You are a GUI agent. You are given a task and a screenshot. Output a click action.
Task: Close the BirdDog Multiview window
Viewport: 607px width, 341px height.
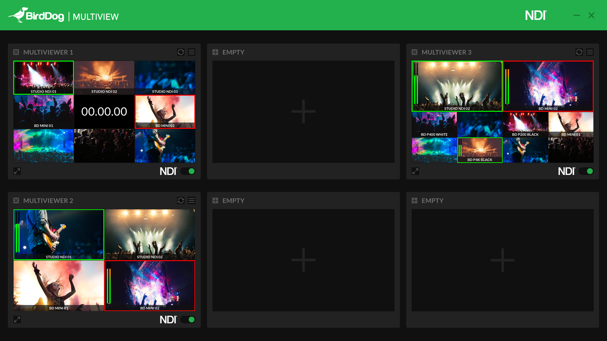592,15
